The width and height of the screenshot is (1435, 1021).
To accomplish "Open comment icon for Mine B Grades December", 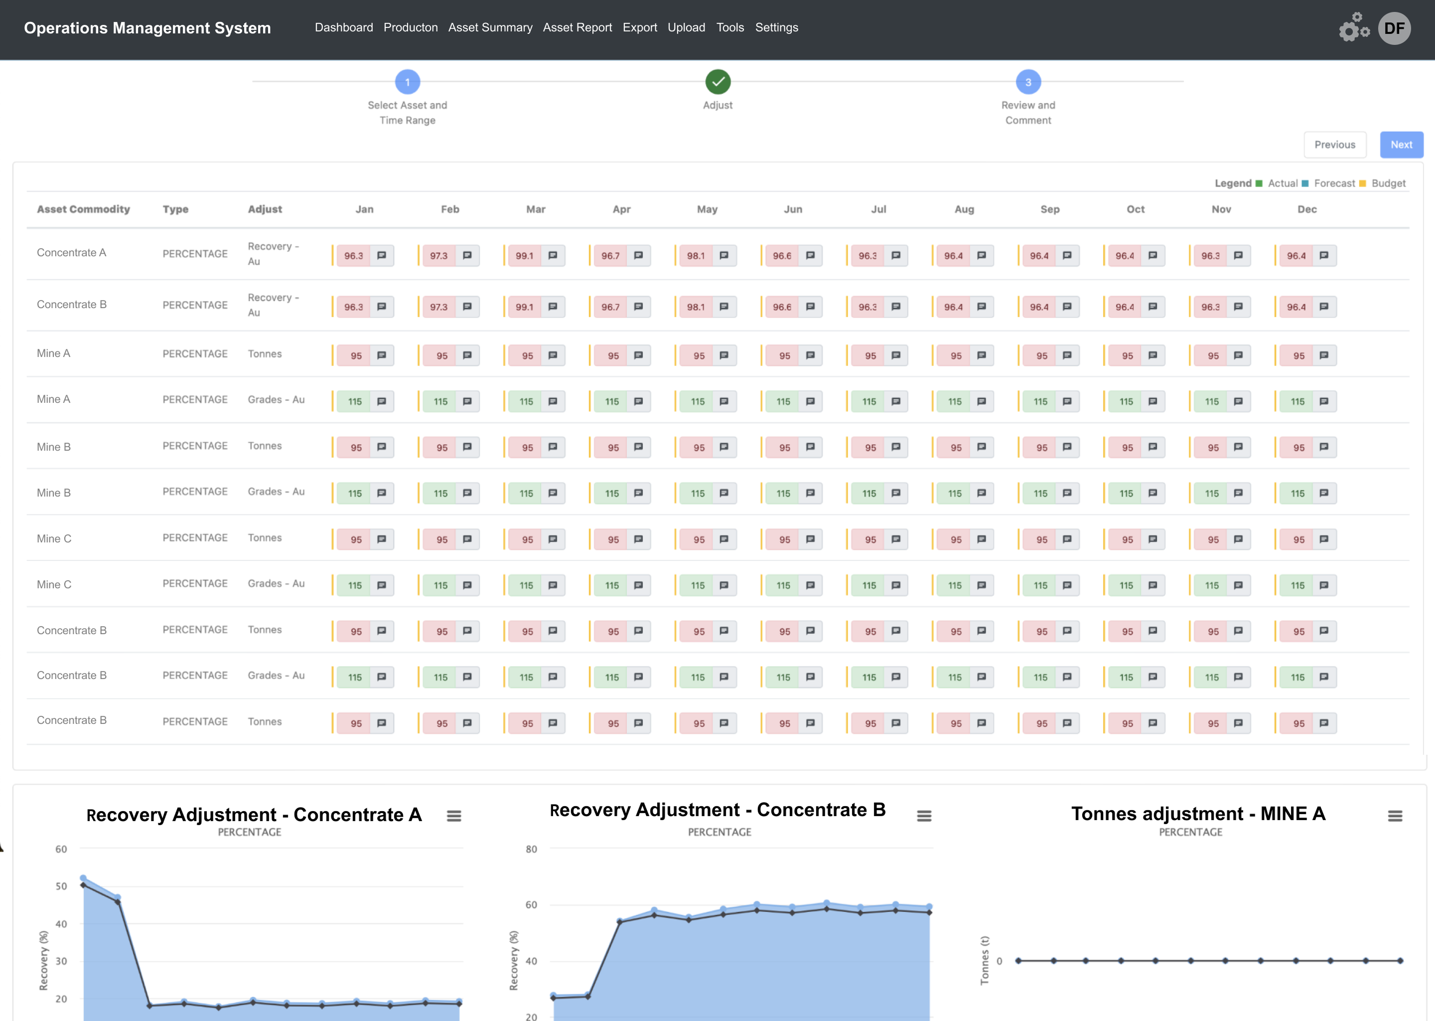I will [1323, 493].
